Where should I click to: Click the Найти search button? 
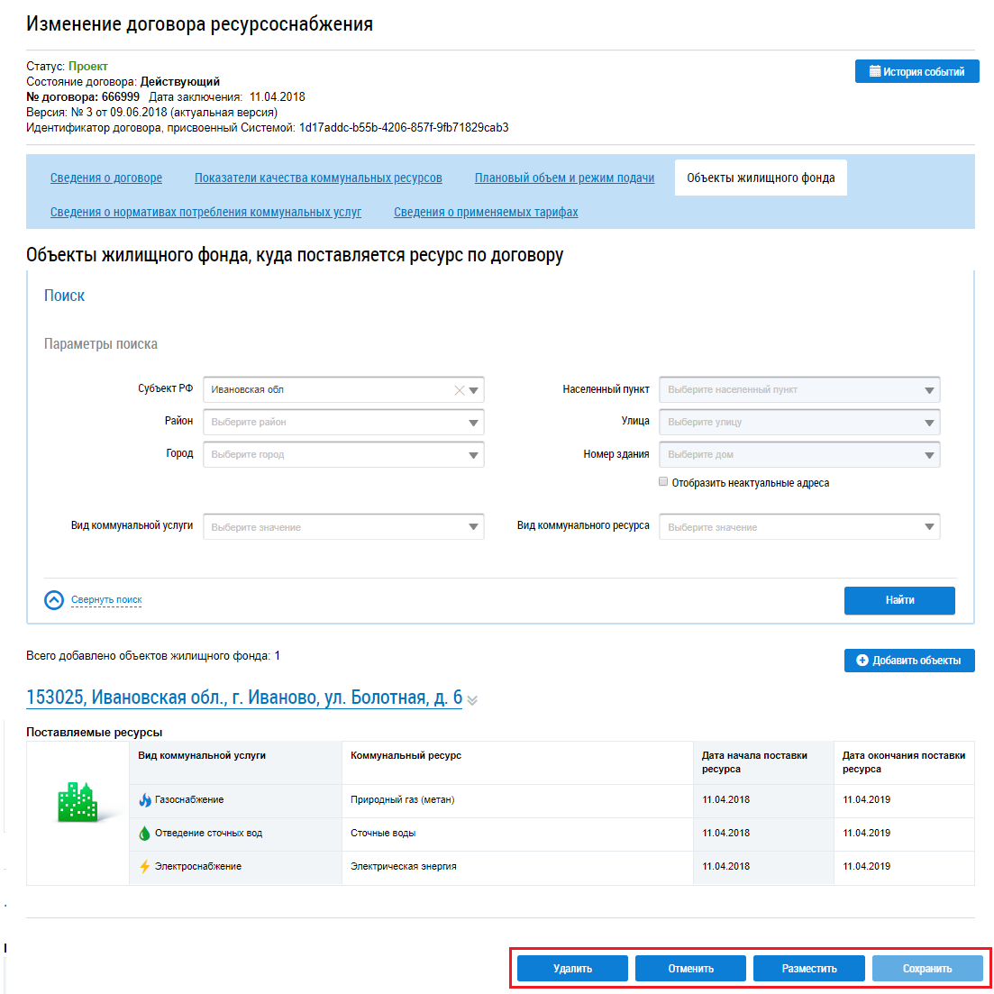[x=898, y=600]
